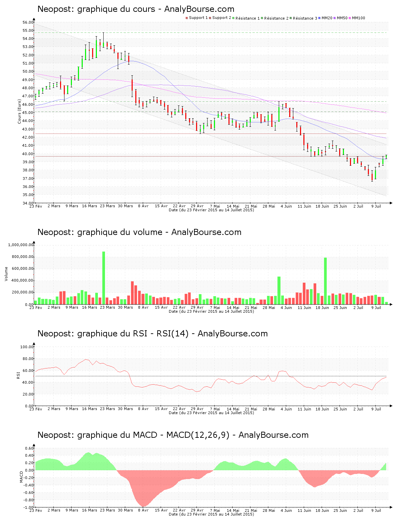The width and height of the screenshot is (405, 524).
Task: Click the 'MACD' vertical axis label
Action: pos(21,477)
